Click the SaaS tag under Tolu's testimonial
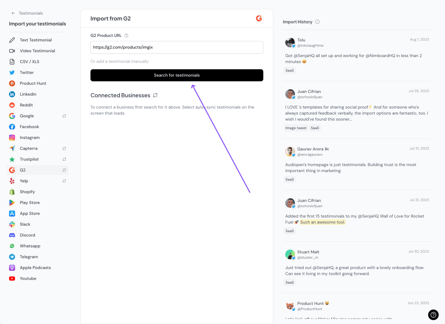The image size is (445, 324). coord(290,70)
